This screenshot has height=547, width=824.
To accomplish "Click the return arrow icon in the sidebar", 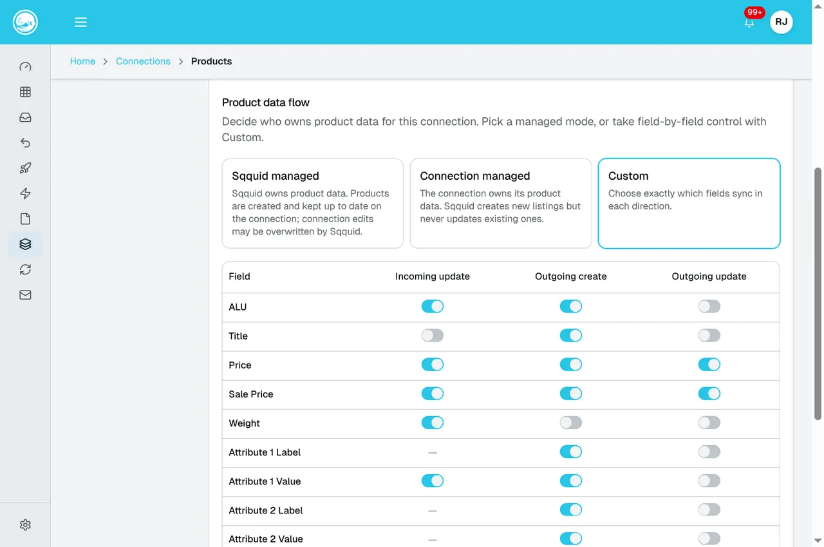I will [x=25, y=143].
